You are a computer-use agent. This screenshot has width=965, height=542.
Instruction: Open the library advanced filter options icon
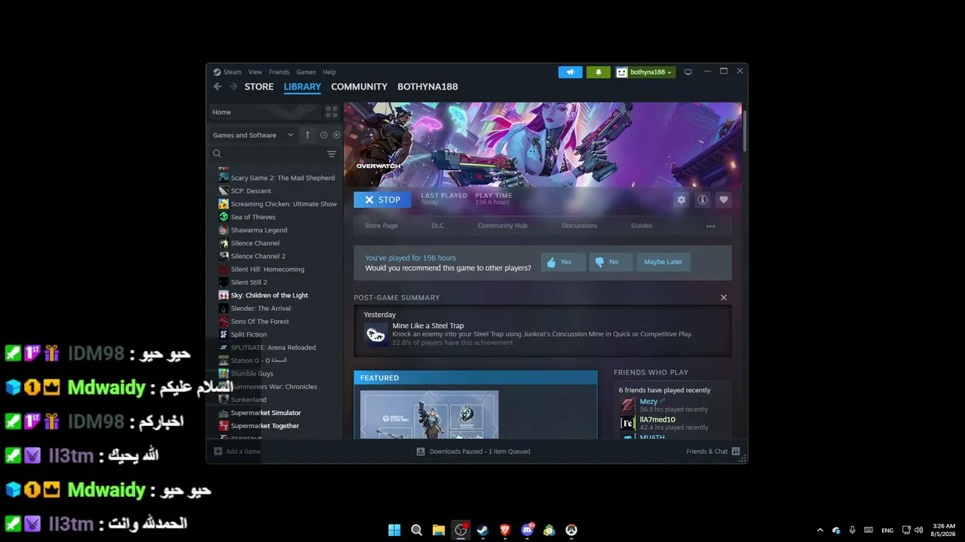point(332,154)
